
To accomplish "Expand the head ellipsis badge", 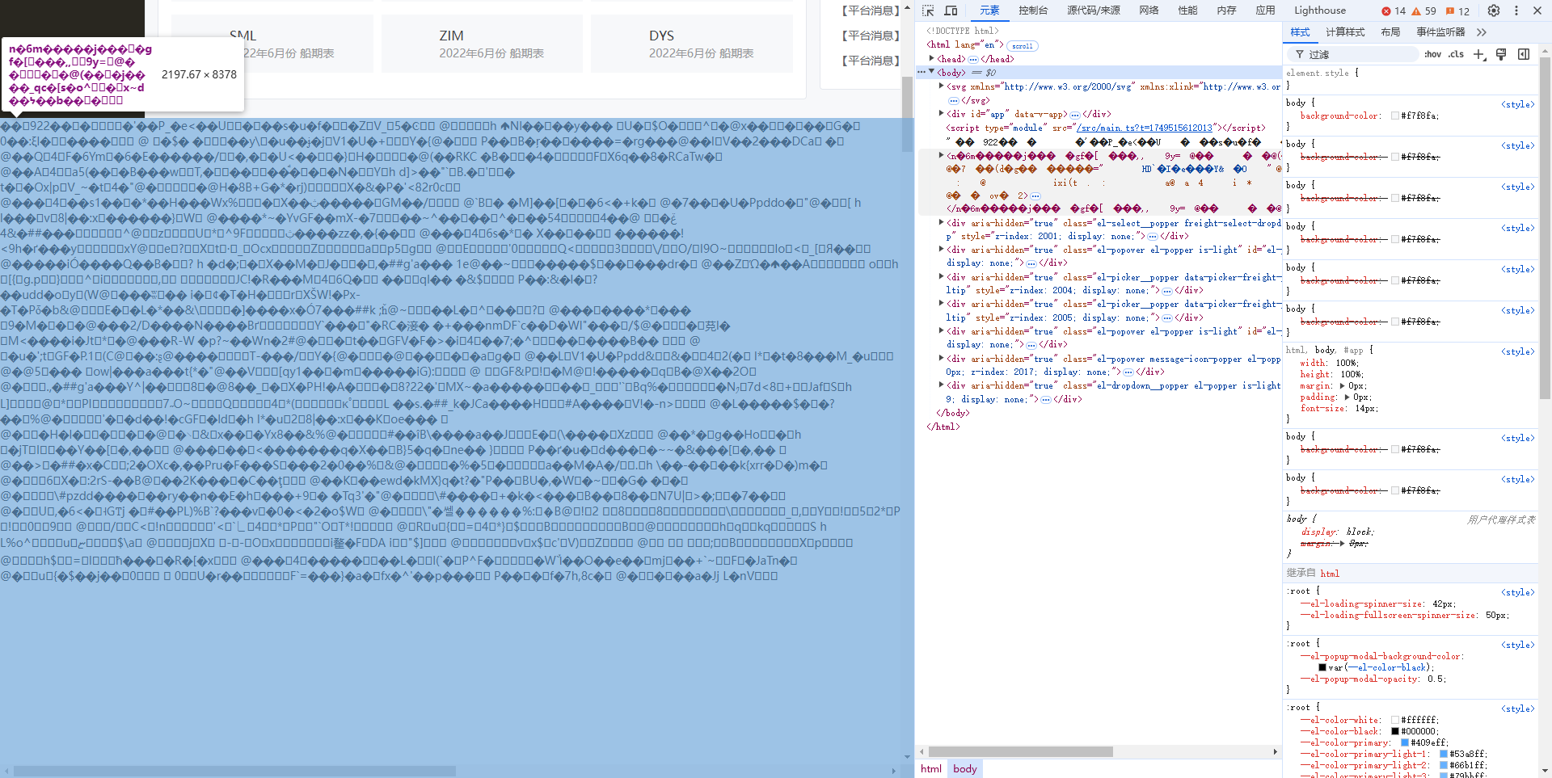I will coord(973,59).
